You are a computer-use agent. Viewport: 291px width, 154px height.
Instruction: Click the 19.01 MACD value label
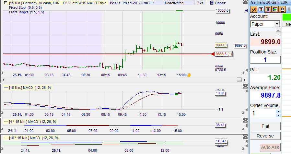click(220, 93)
